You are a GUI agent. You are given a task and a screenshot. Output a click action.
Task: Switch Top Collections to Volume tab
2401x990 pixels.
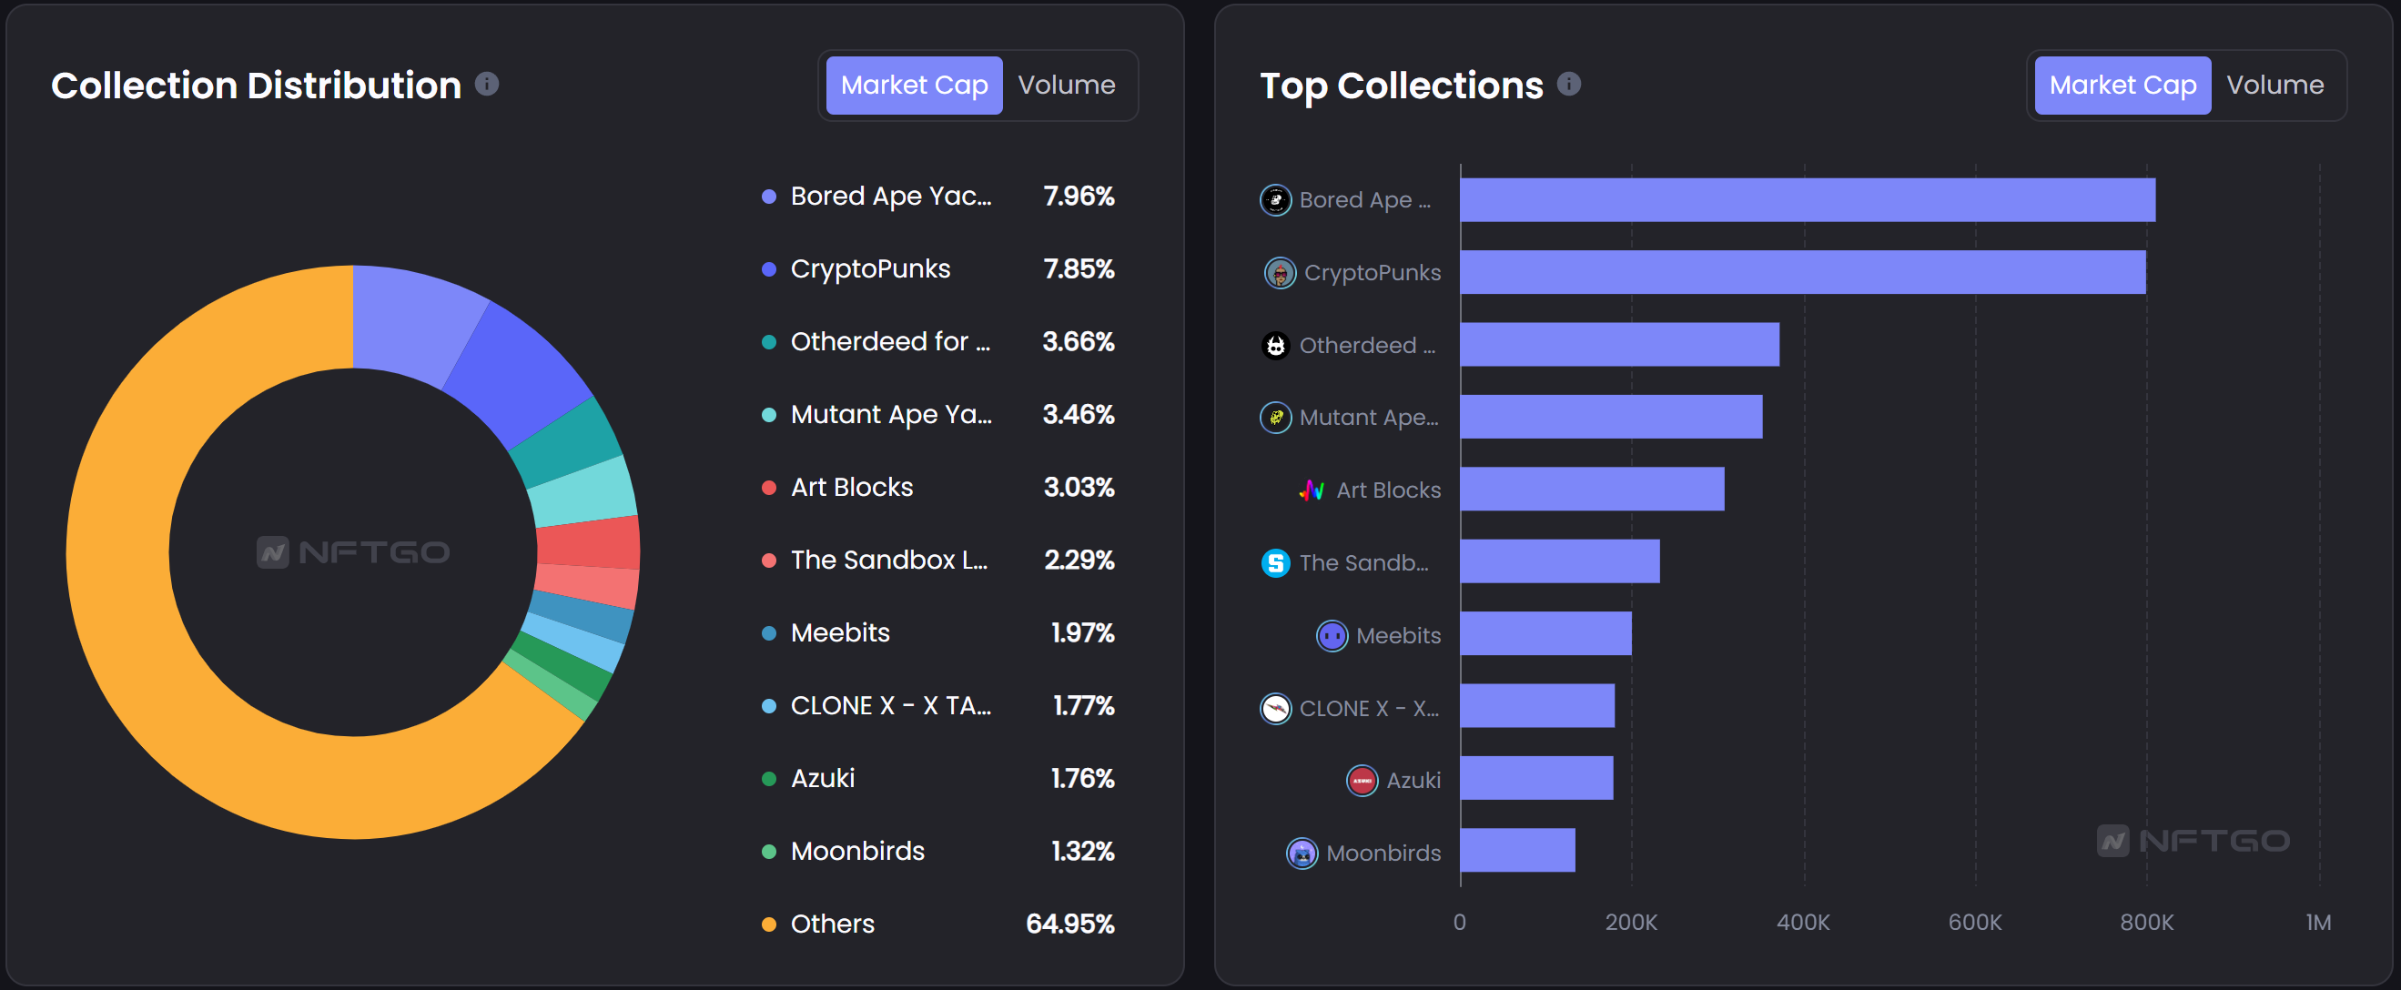(2274, 85)
